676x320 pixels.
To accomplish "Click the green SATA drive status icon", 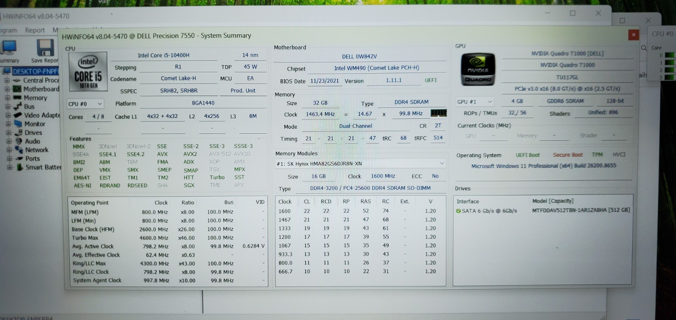I will 458,211.
